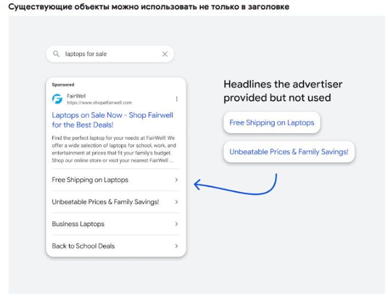This screenshot has width=388, height=297.
Task: Click the ad description text paragraph
Action: point(114,149)
